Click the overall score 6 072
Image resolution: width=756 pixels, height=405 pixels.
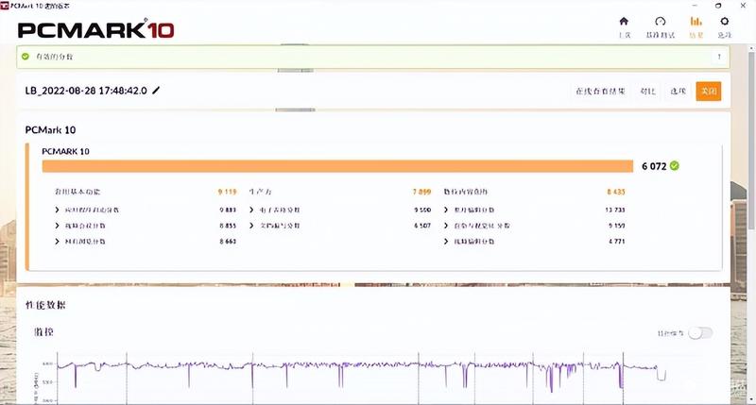tap(654, 166)
